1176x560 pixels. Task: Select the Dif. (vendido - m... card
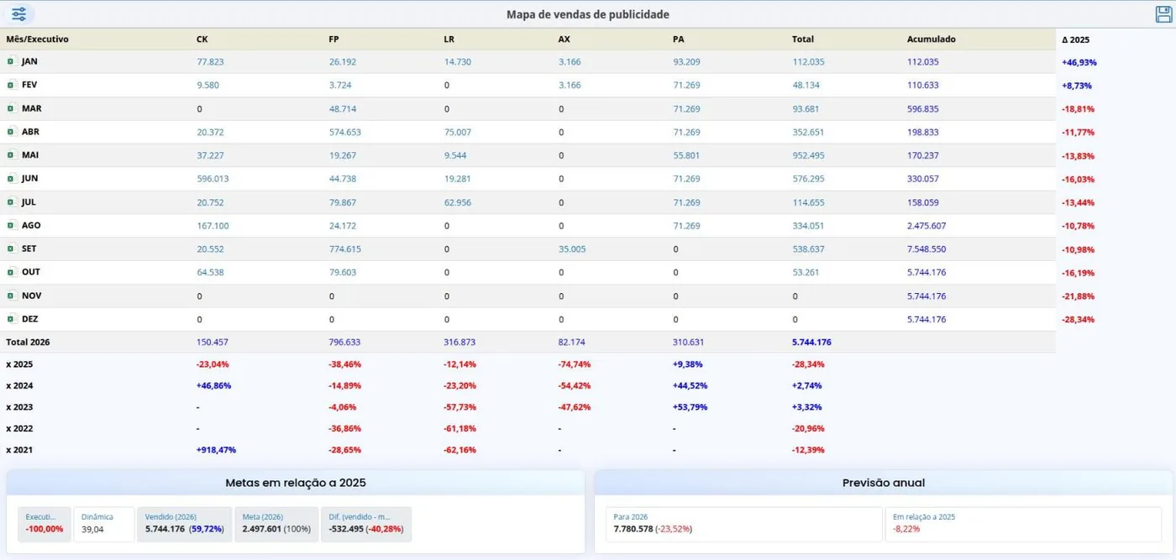click(366, 524)
